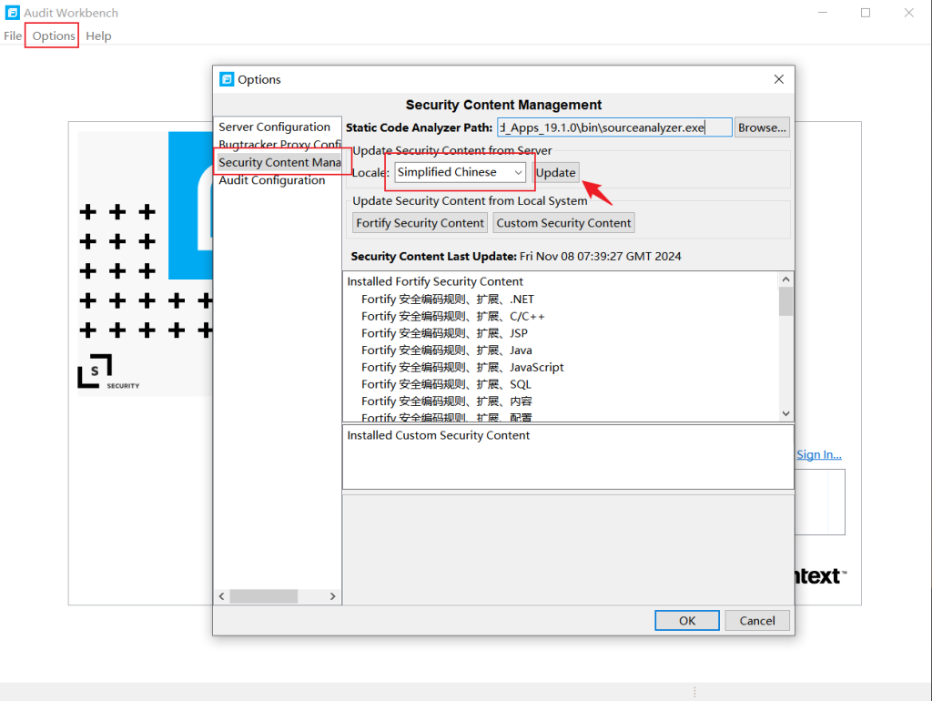This screenshot has height=701, width=932.
Task: Click left arrow of options list scrollbar
Action: click(x=222, y=595)
